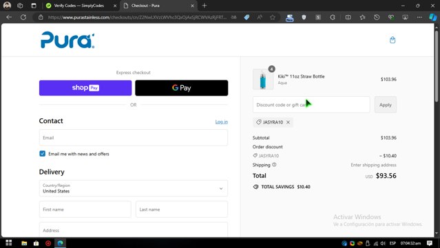Click the TOTAL SAVINGS $10.40 text

(286, 187)
